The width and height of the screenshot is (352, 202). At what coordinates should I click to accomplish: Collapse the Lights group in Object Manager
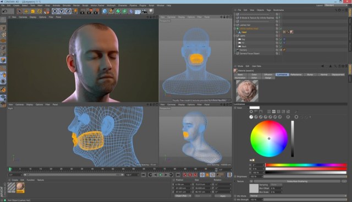tap(235, 36)
